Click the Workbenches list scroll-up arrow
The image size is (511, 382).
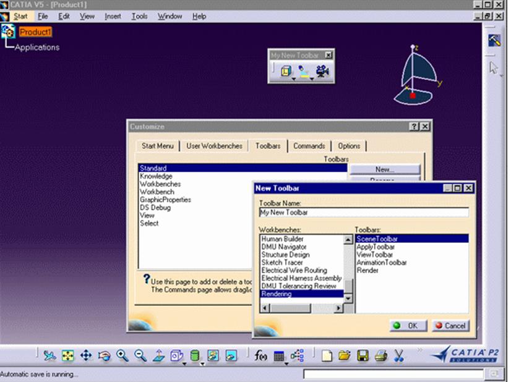click(348, 240)
